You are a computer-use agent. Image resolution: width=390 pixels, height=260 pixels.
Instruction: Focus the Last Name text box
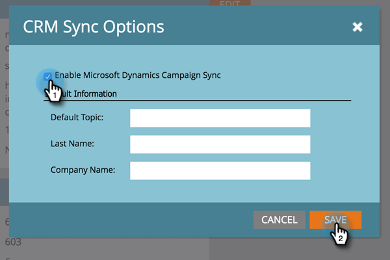(x=220, y=144)
